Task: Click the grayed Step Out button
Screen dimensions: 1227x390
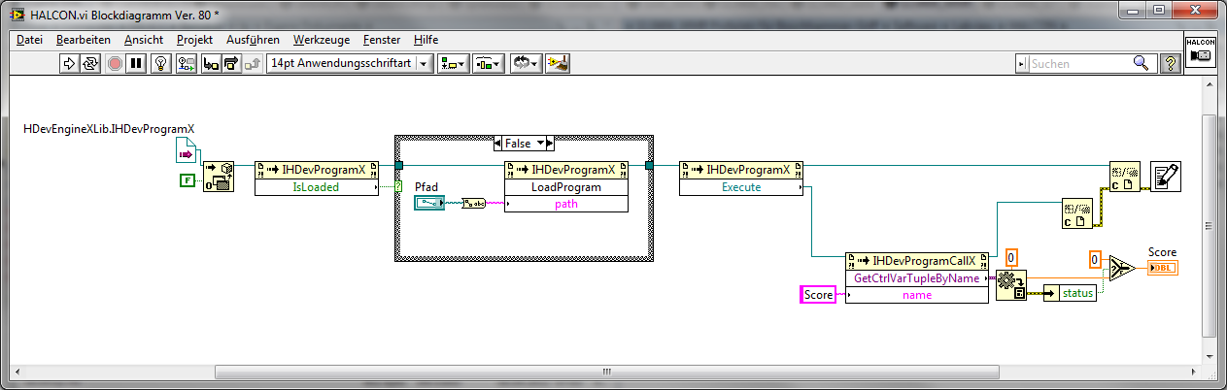Action: 254,63
